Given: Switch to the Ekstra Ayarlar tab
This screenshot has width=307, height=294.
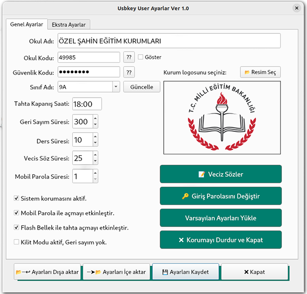Looking at the screenshot, I should click(69, 24).
